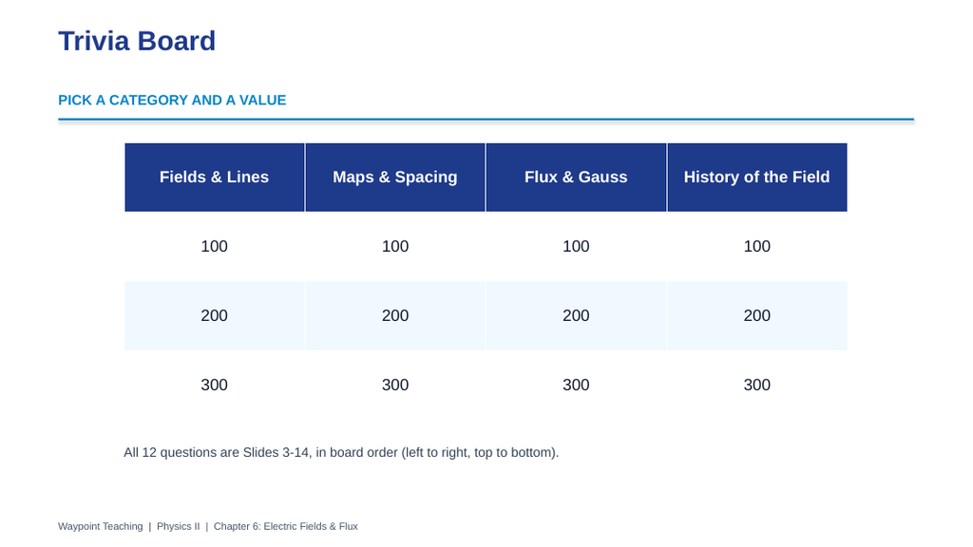The width and height of the screenshot is (973, 547).
Task: Choose 200 under Maps & Spacing
Action: coord(395,315)
